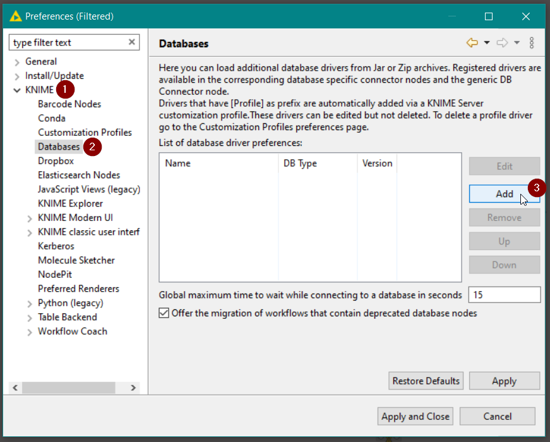Image resolution: width=550 pixels, height=442 pixels.
Task: Collapse the KNIME tree node
Action: (16, 90)
